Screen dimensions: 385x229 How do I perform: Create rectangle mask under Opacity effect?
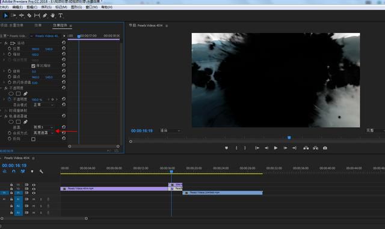(x=18, y=94)
